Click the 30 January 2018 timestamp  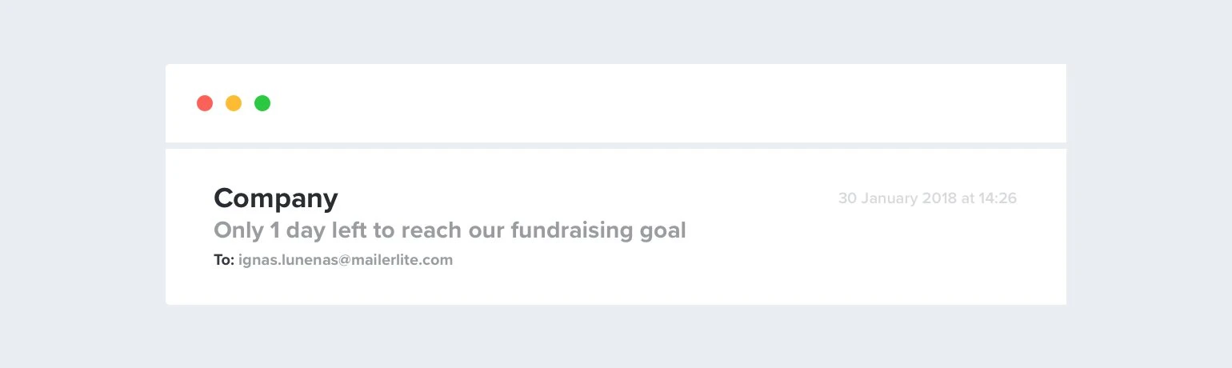927,198
